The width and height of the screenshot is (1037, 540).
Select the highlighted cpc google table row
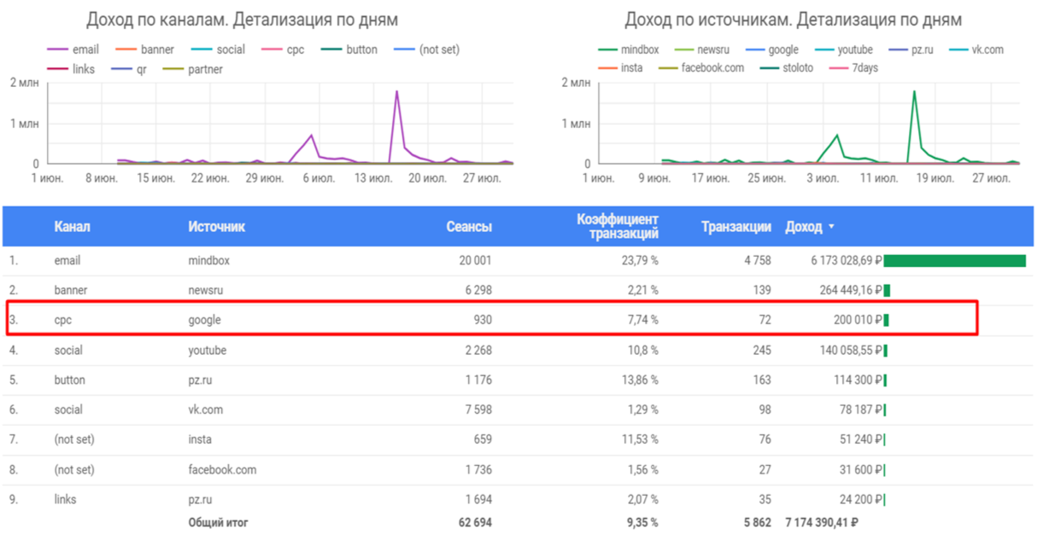pyautogui.click(x=490, y=320)
